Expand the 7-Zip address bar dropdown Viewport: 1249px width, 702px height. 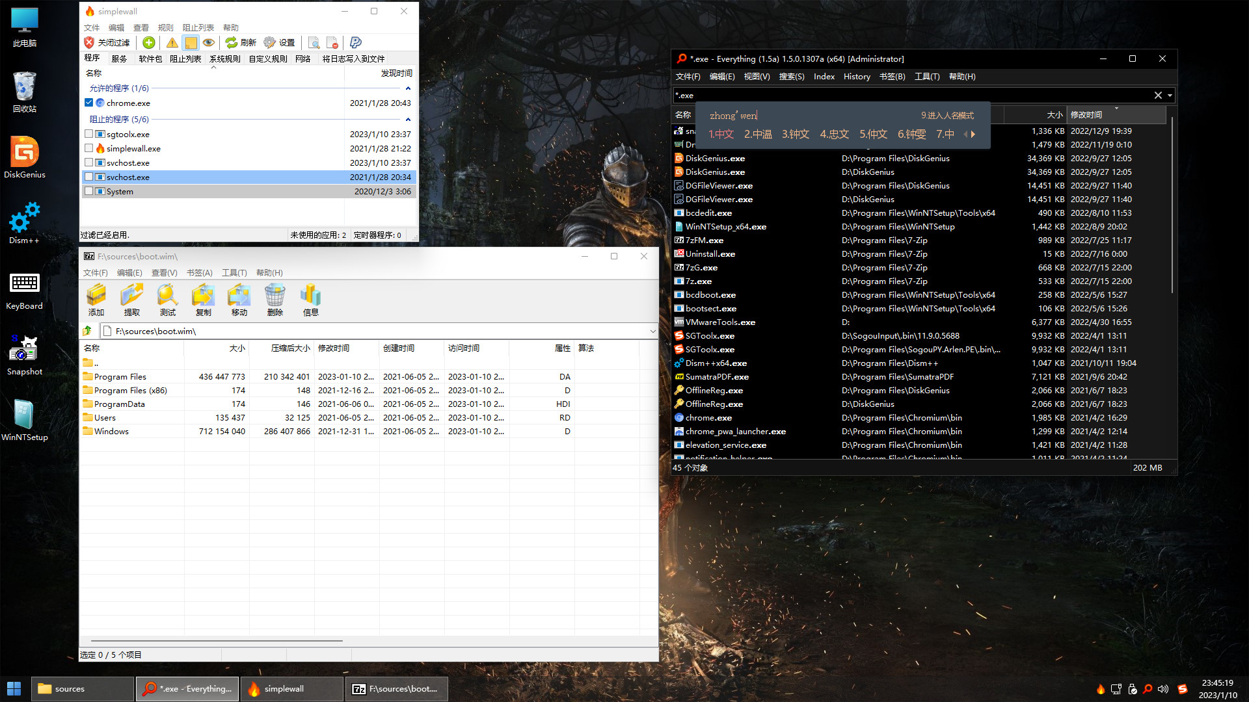click(652, 331)
